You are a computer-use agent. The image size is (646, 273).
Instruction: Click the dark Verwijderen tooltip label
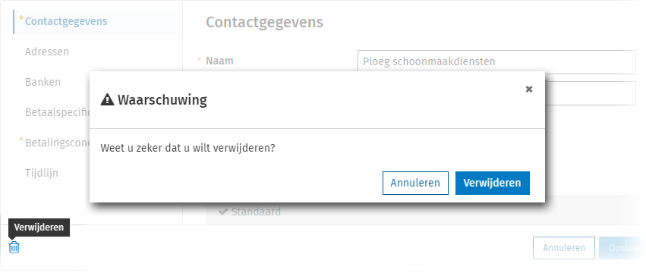(39, 227)
